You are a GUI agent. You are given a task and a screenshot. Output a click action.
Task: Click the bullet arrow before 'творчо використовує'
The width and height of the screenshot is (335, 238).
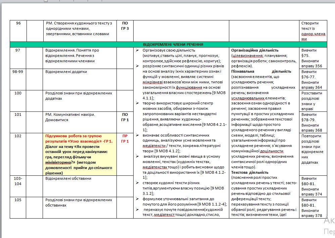click(137, 103)
